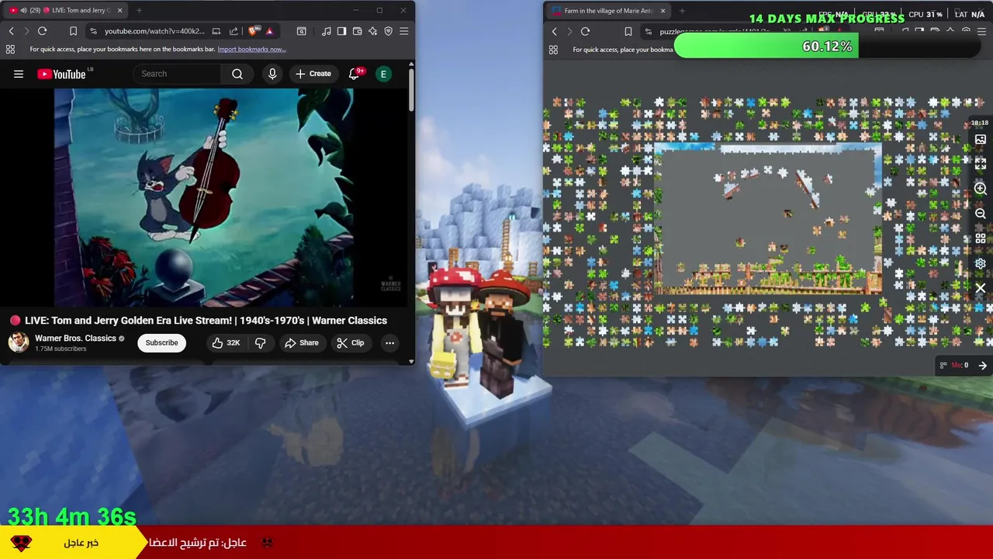
Task: Open the browser main menu in YouTube window
Action: [404, 31]
